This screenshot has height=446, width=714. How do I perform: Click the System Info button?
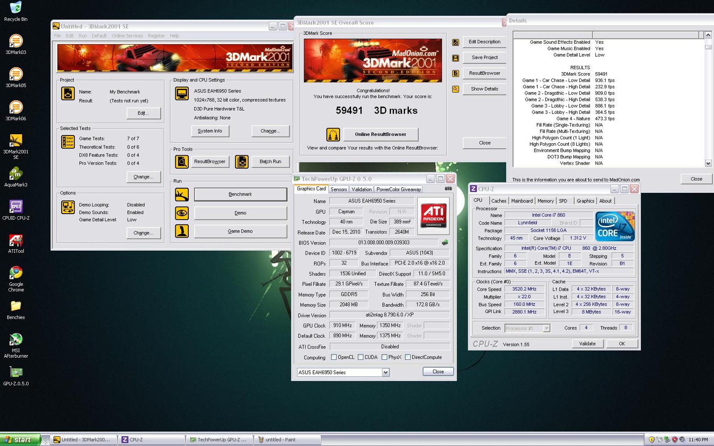coord(210,131)
